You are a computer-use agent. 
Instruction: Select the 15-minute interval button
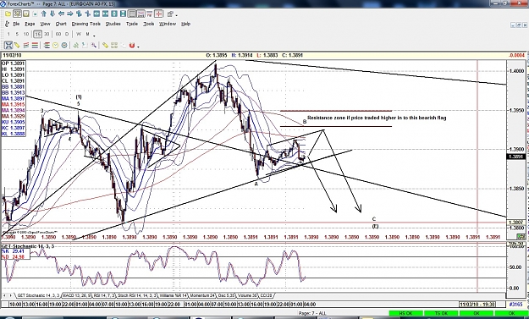tap(37, 34)
